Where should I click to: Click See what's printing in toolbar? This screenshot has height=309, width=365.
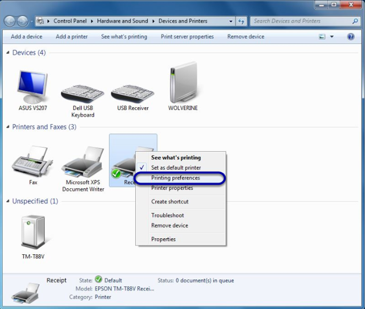click(x=124, y=36)
